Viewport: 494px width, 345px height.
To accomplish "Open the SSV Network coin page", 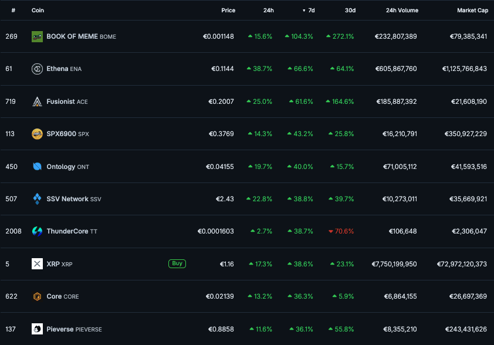I will click(x=74, y=199).
